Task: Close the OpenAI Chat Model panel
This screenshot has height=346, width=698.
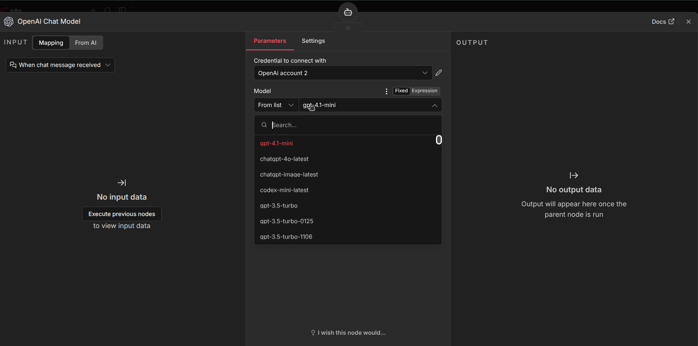Action: [688, 22]
